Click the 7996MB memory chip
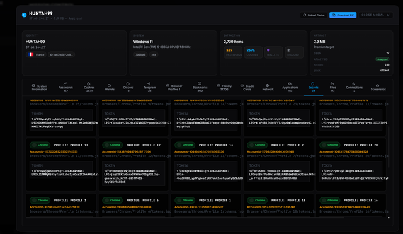Viewport: 403px width, 234px height. (x=140, y=55)
